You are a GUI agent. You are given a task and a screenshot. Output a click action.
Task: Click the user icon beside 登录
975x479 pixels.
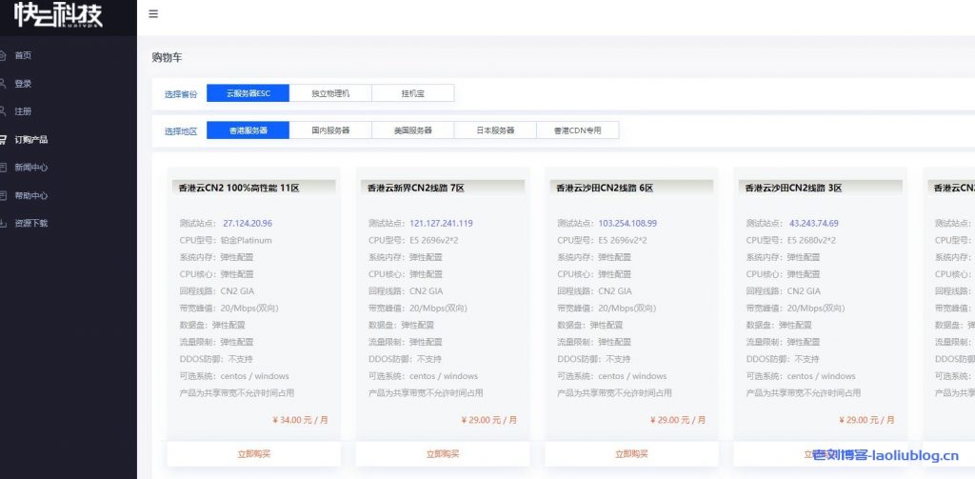click(x=3, y=83)
